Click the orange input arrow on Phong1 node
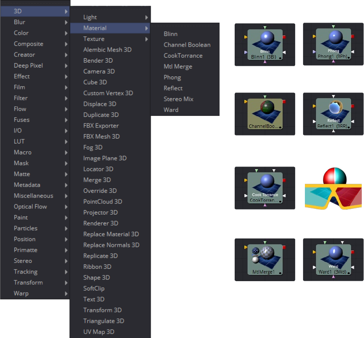364x338 pixels. pos(314,36)
